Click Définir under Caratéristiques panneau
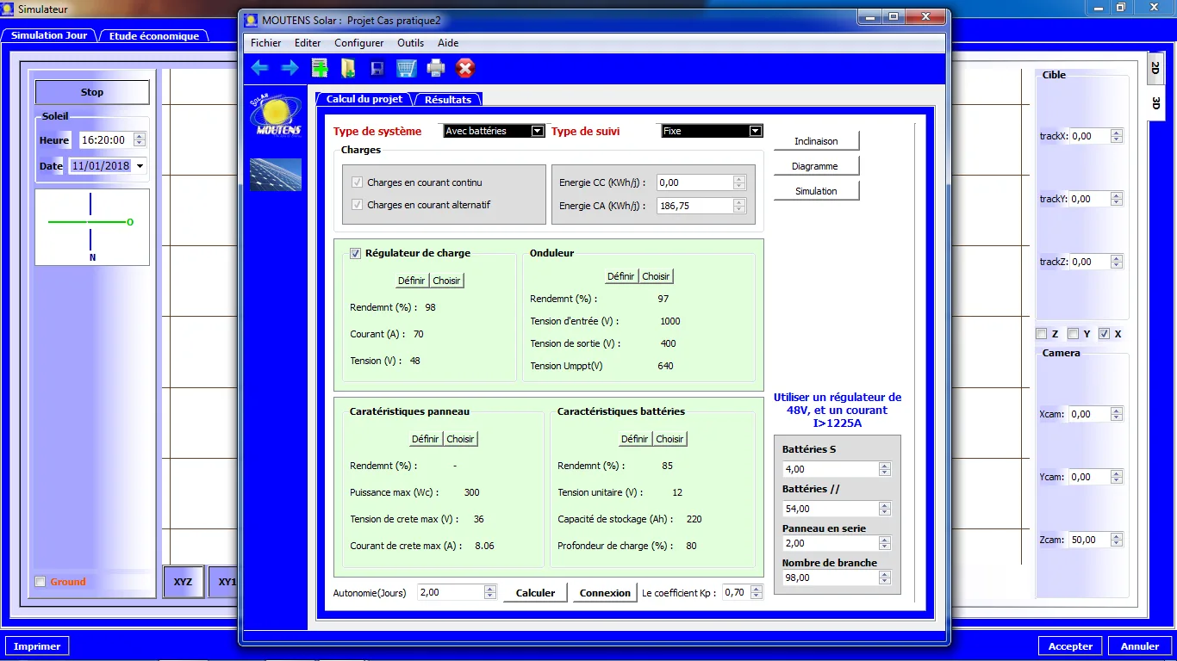This screenshot has width=1177, height=661. (x=426, y=439)
